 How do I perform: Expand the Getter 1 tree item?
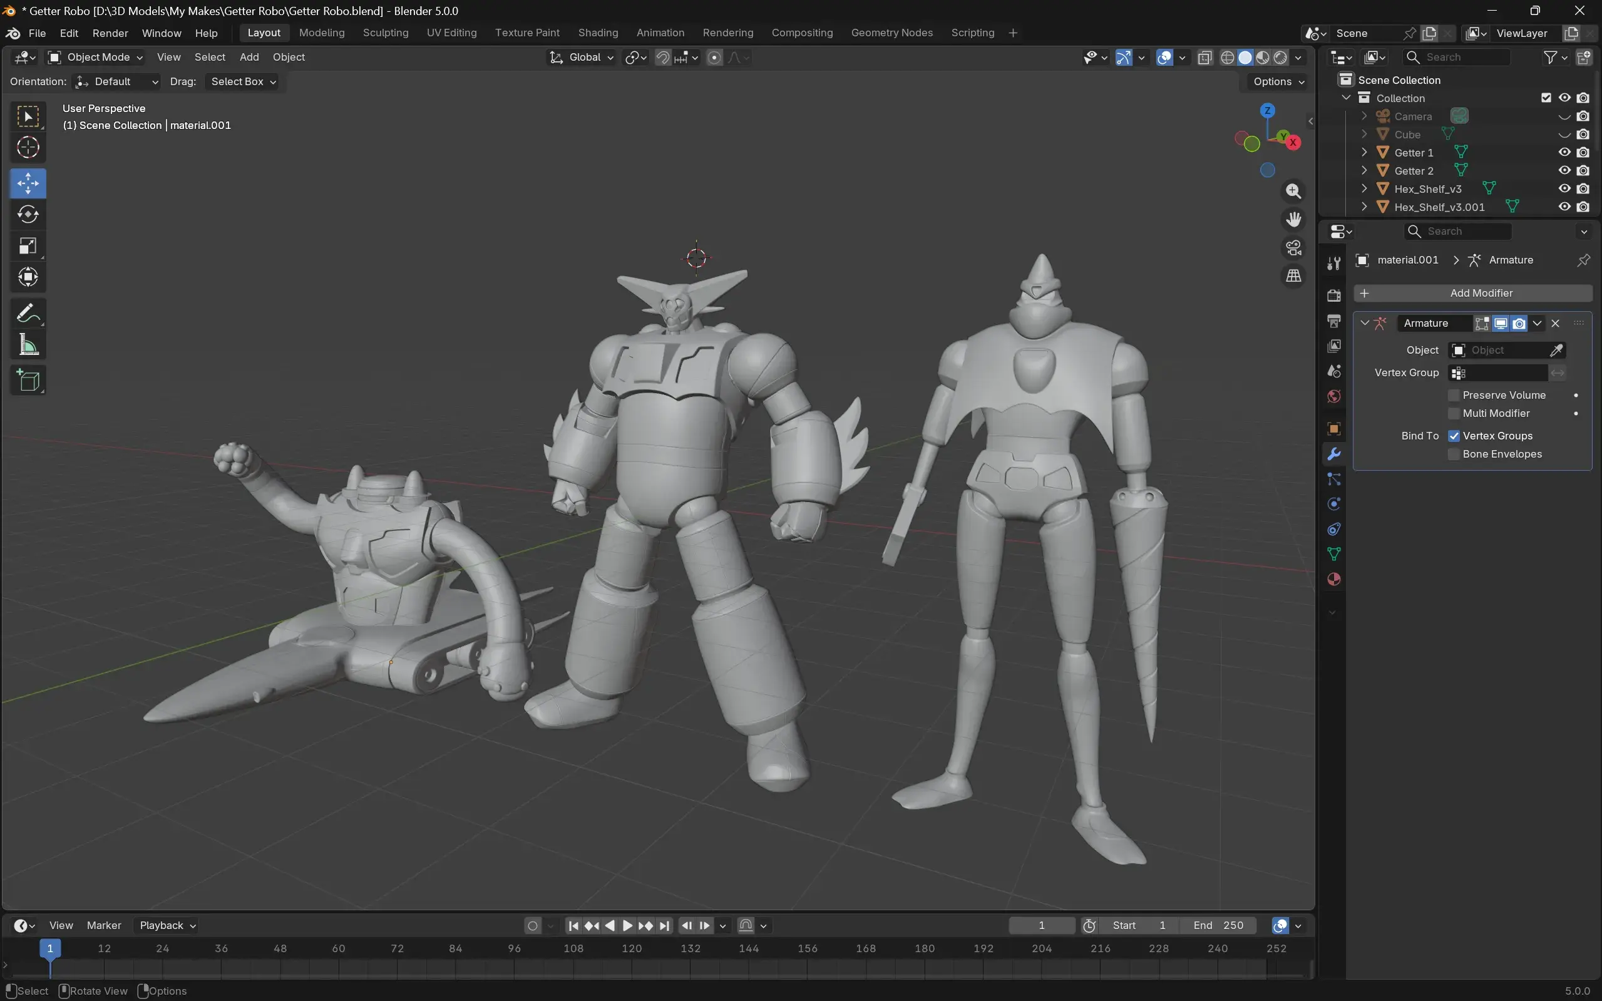(1363, 152)
